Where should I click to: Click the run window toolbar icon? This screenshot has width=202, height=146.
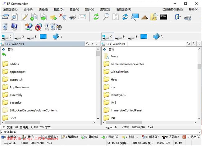coord(5,17)
